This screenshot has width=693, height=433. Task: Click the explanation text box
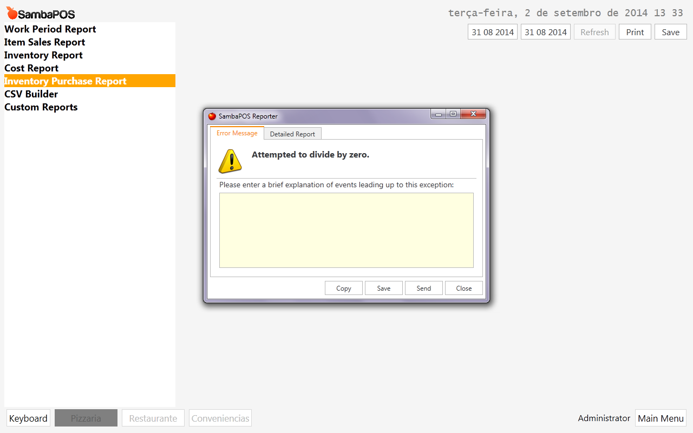click(346, 230)
